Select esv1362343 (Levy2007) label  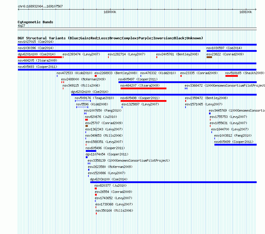click(104, 129)
